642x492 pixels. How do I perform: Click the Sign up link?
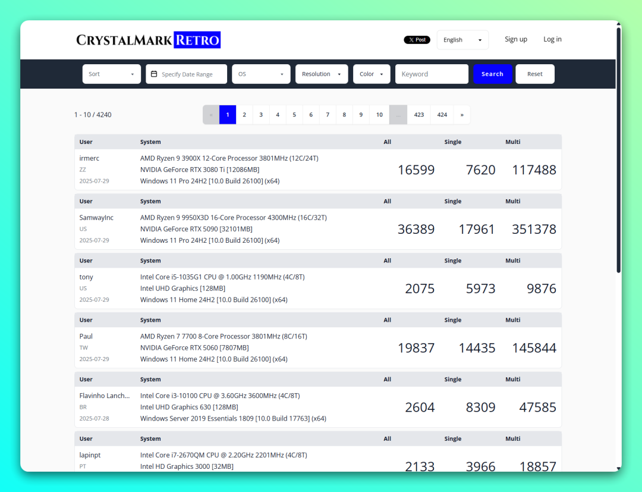516,39
